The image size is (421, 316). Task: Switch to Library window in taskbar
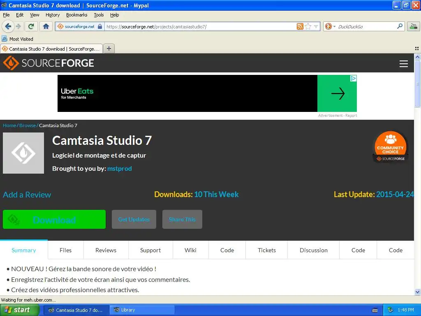click(142, 310)
